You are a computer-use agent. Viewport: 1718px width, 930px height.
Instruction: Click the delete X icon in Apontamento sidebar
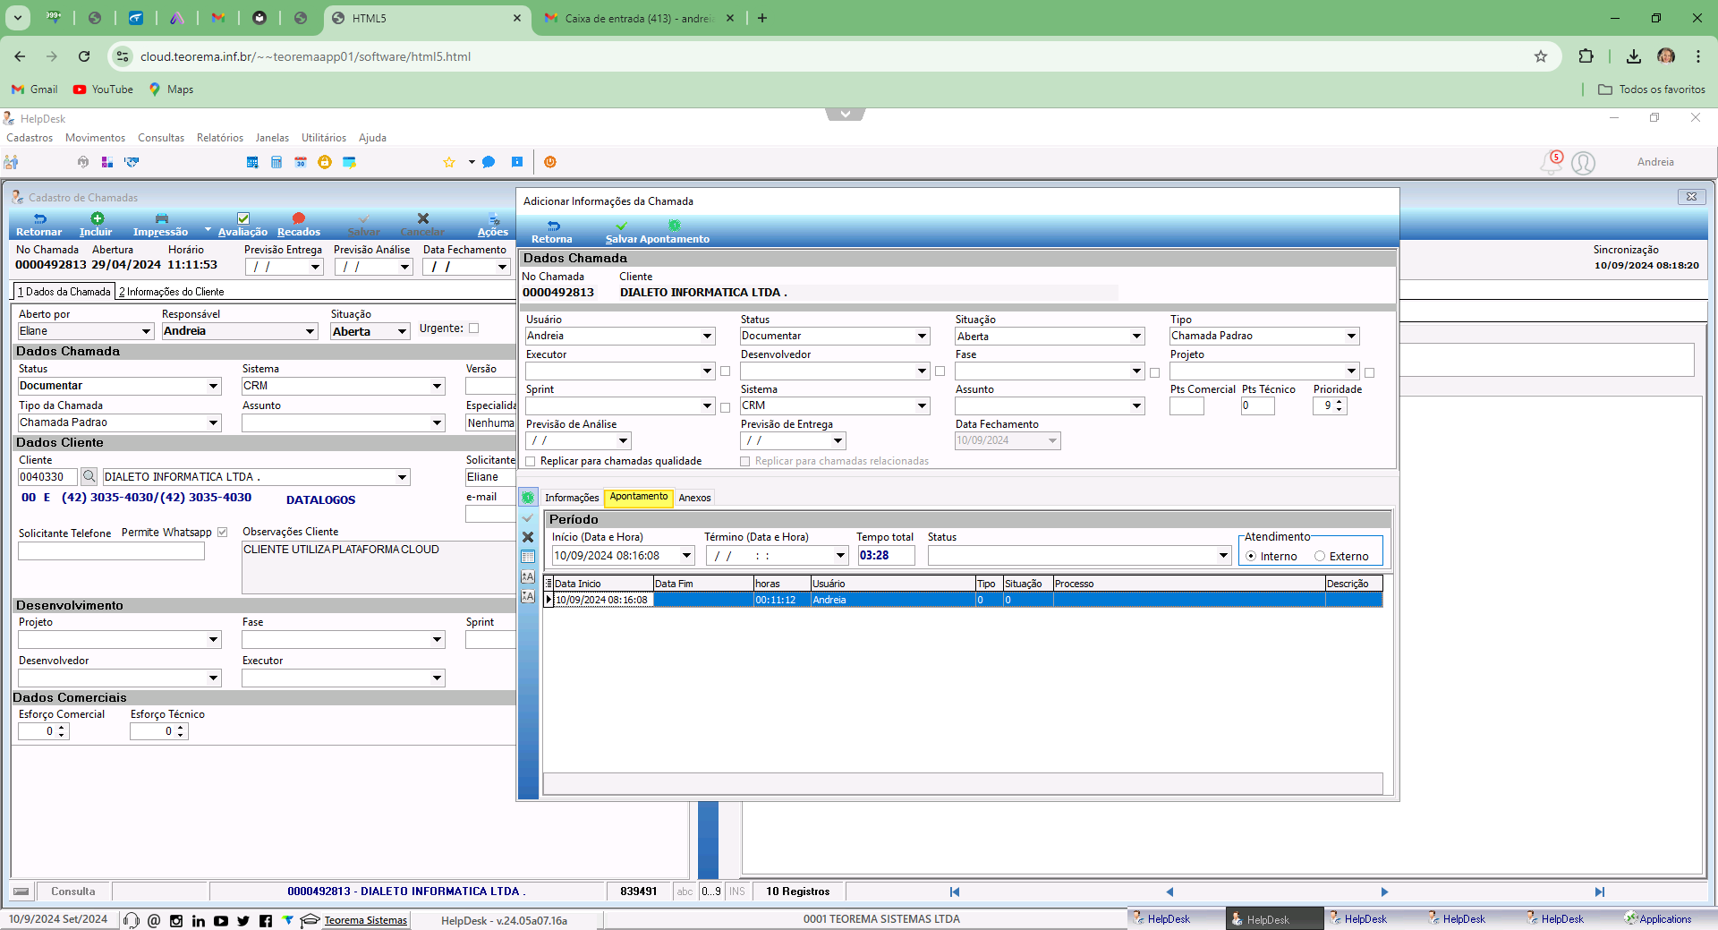[x=528, y=537]
